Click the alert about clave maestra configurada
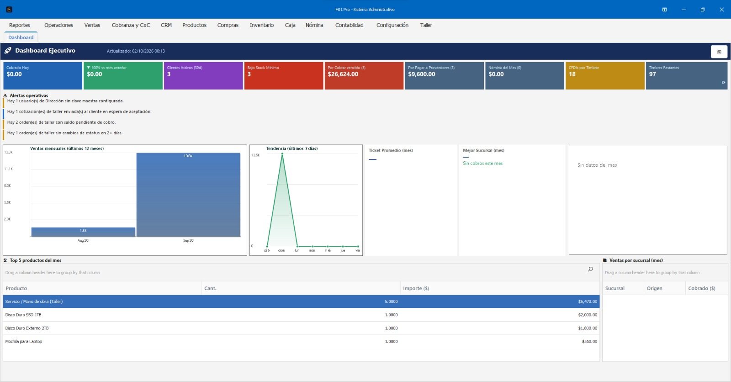Image resolution: width=731 pixels, height=382 pixels. coord(65,101)
